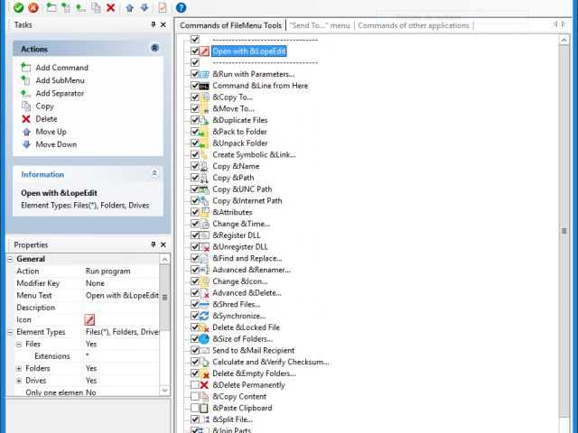
Task: Check the Copy Content checkbox
Action: (x=195, y=397)
